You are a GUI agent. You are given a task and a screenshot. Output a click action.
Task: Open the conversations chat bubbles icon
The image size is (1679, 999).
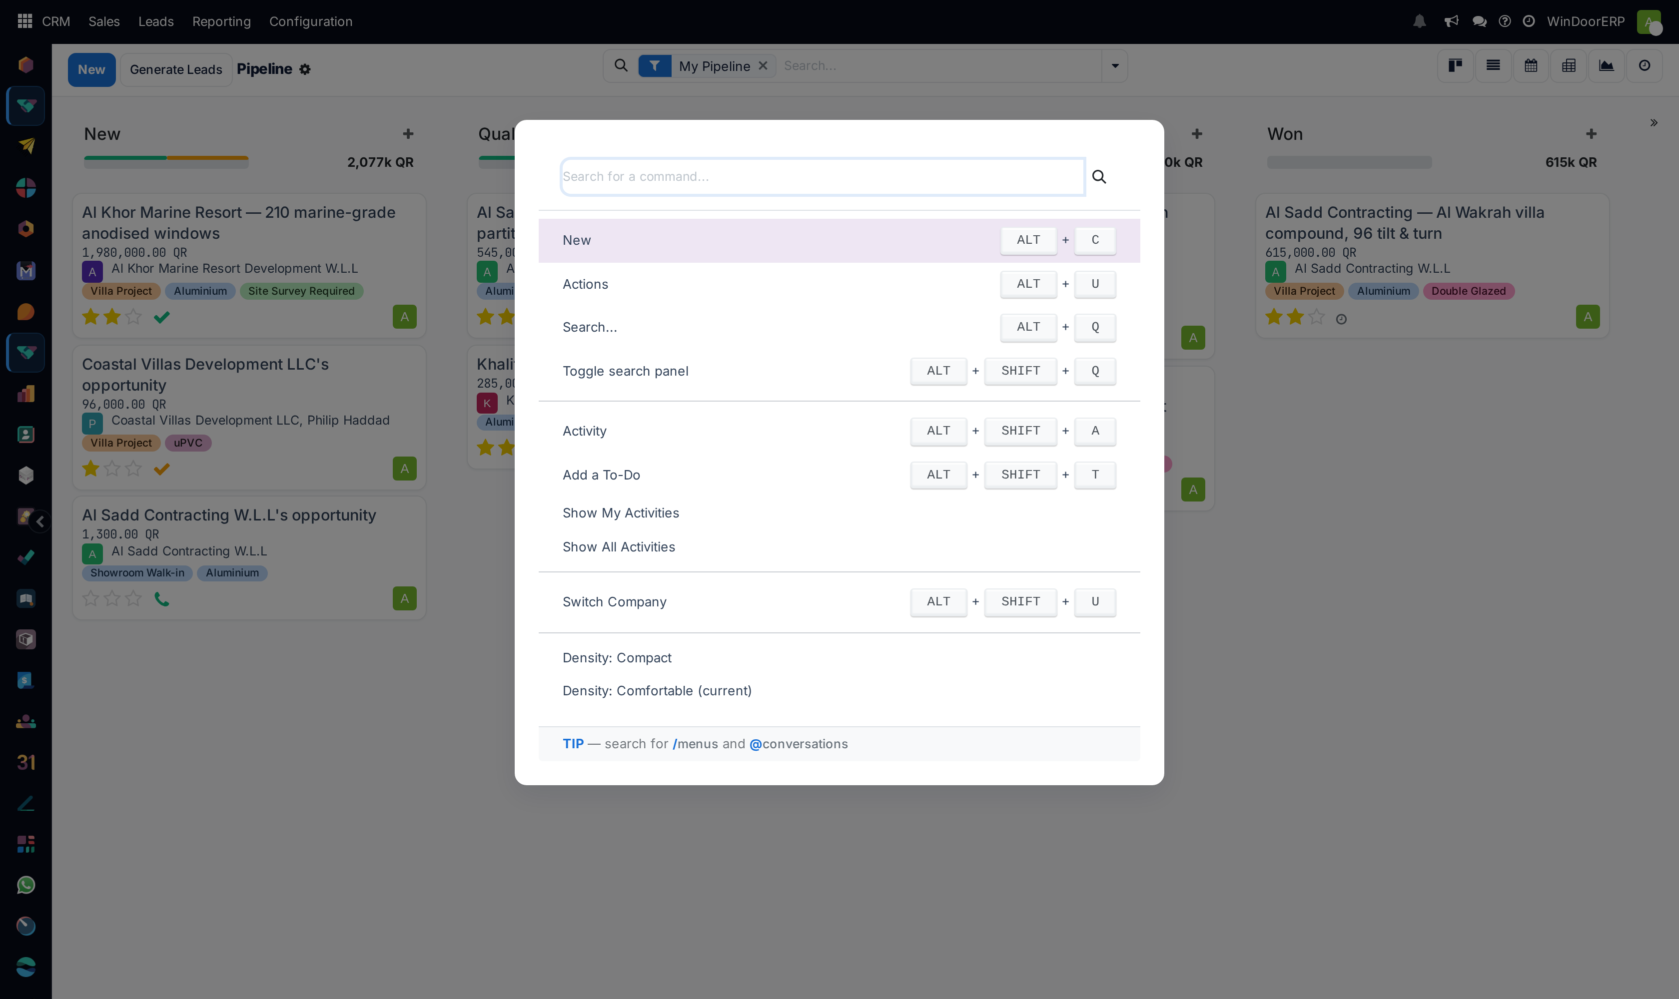point(1479,21)
